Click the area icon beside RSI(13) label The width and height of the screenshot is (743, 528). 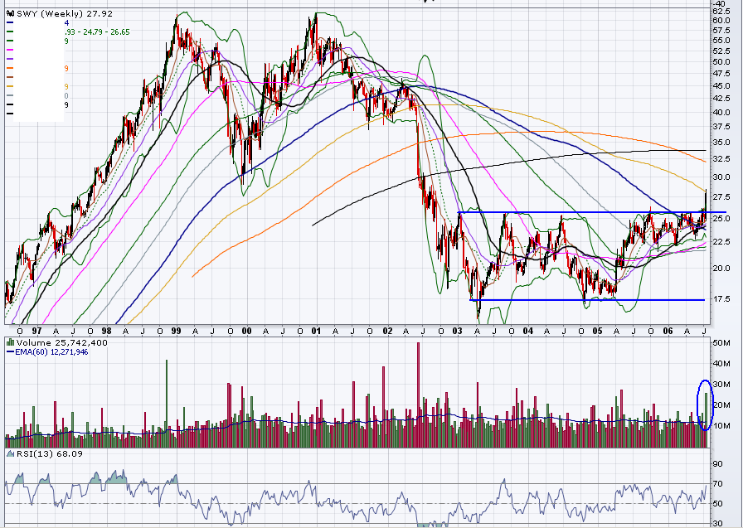[11, 453]
